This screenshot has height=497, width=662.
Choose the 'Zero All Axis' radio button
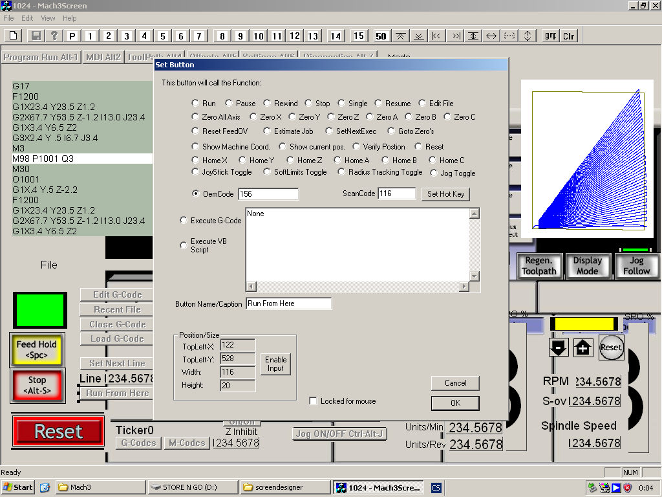(196, 117)
